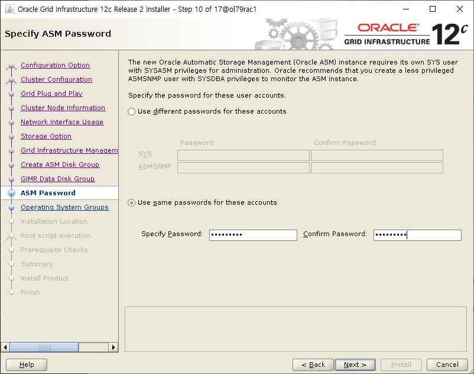The image size is (474, 374).
Task: Minimize the installer window
Action: (x=406, y=9)
